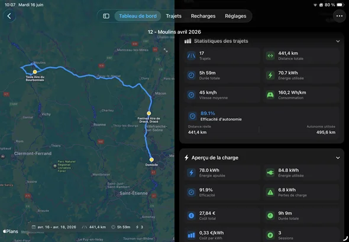The image size is (349, 242).
Task: Open the Réglages tab
Action: pyautogui.click(x=235, y=16)
